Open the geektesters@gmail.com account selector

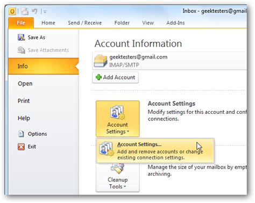click(x=169, y=61)
